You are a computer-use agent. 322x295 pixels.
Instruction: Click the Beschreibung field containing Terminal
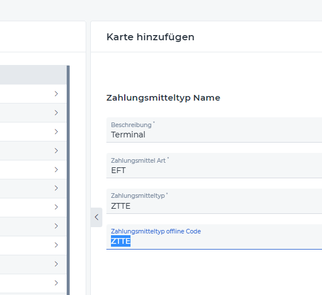click(214, 130)
